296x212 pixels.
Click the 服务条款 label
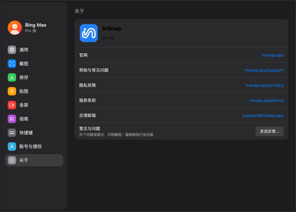88,100
